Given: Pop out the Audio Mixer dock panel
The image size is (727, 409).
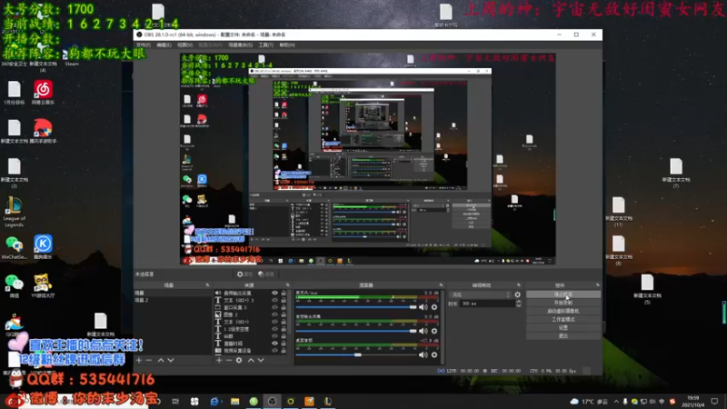Looking at the screenshot, I should tap(441, 285).
